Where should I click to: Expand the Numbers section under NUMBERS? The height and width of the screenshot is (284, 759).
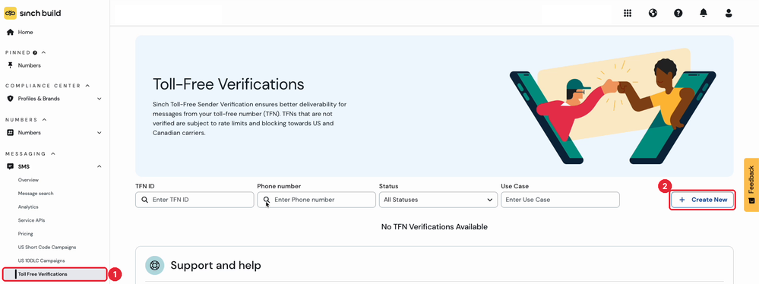coord(55,133)
